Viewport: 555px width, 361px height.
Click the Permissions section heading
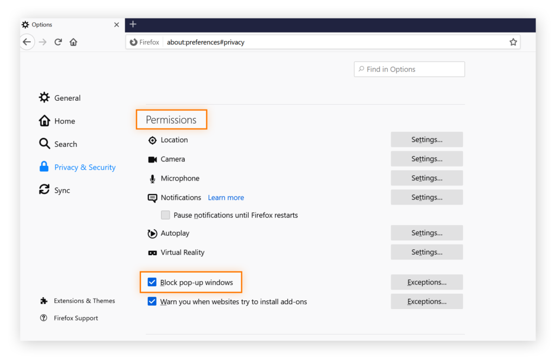point(171,120)
